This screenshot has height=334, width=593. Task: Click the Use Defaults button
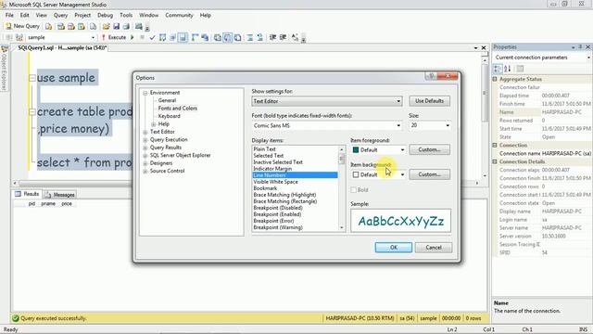(x=429, y=101)
